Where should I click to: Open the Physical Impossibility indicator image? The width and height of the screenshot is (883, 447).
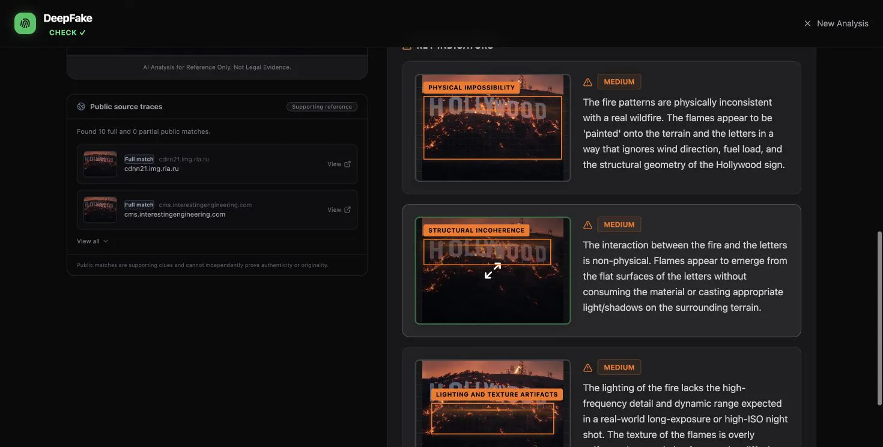coord(493,128)
